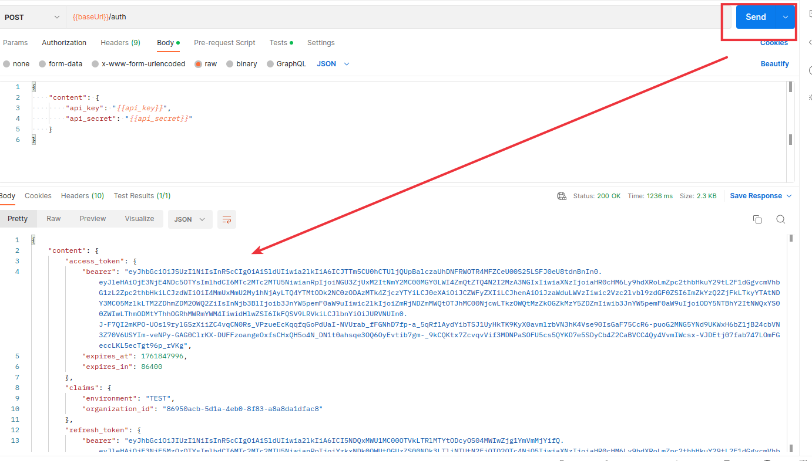Viewport: 812px width, 461px height.
Task: Open the Authorization tab
Action: click(64, 43)
